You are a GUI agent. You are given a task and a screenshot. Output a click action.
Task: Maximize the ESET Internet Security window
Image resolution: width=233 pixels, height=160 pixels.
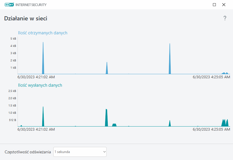coord(214,5)
